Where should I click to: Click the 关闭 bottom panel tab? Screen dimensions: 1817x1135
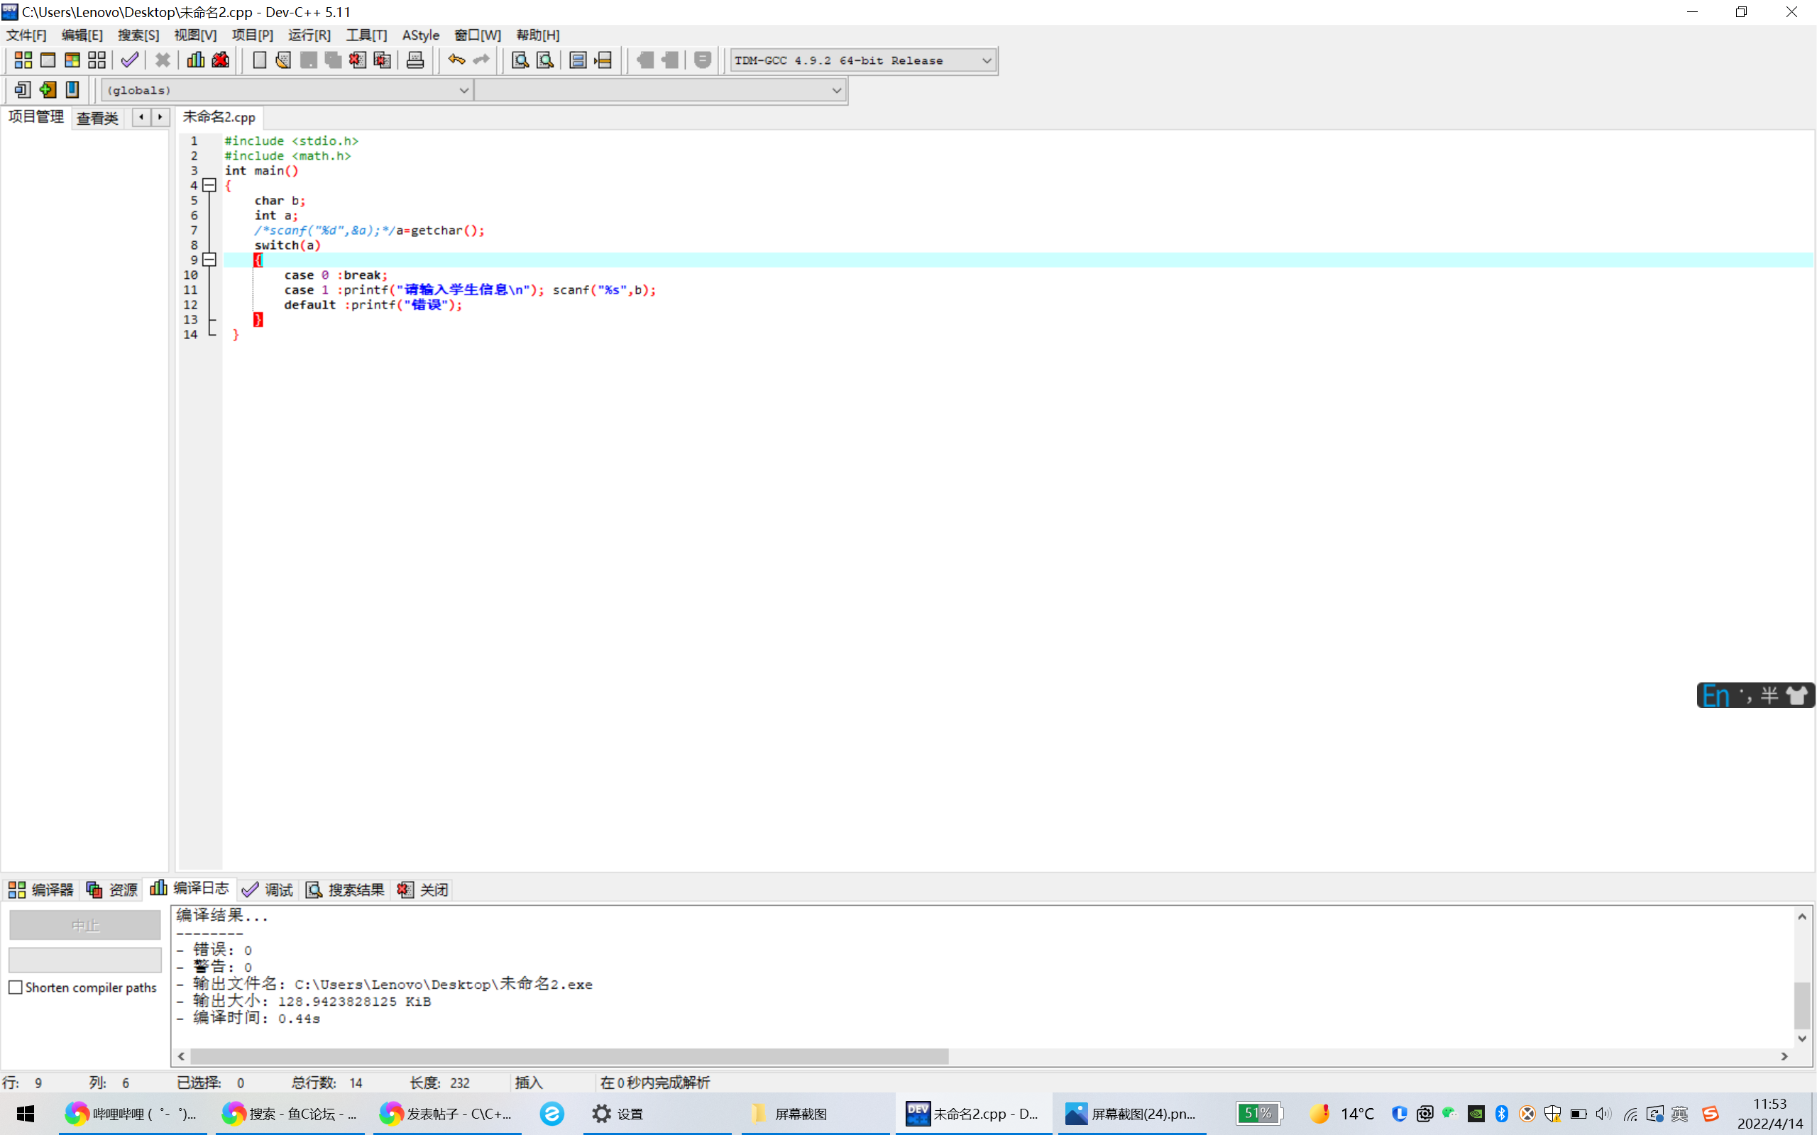tap(422, 890)
